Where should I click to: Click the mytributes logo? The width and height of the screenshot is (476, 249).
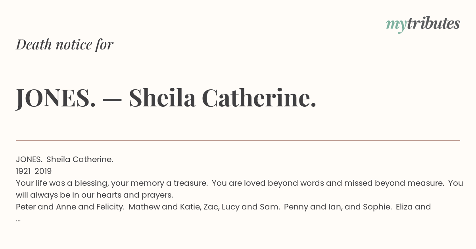pos(423,25)
